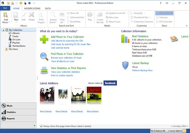190x133 pixels.
Task: Click Return Loan in the Media group
Action: (113, 22)
